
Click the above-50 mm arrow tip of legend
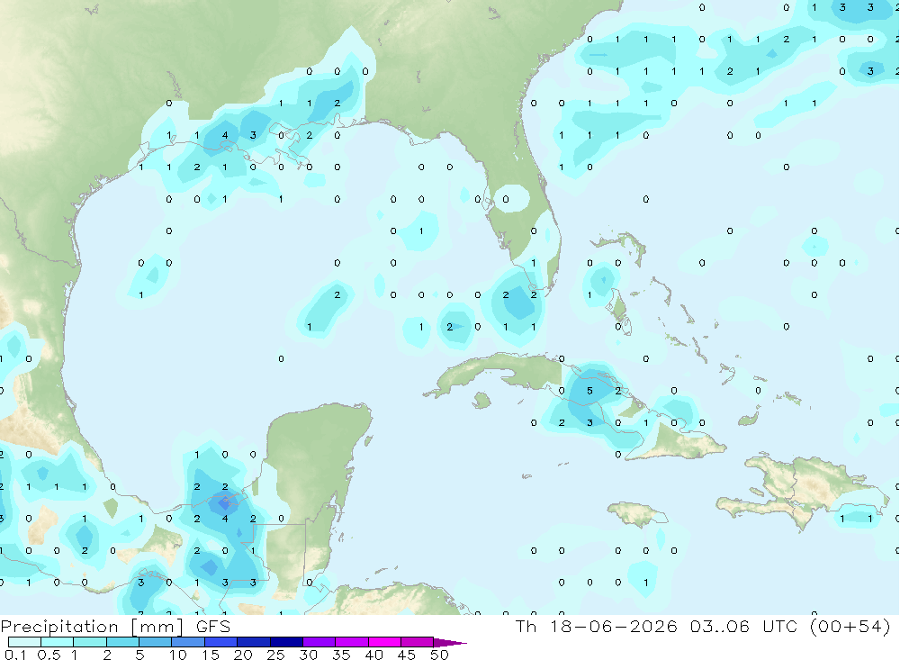coord(449,643)
